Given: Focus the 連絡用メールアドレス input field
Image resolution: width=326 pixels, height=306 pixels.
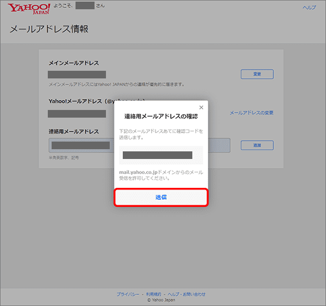Looking at the screenshot, I should [x=139, y=145].
